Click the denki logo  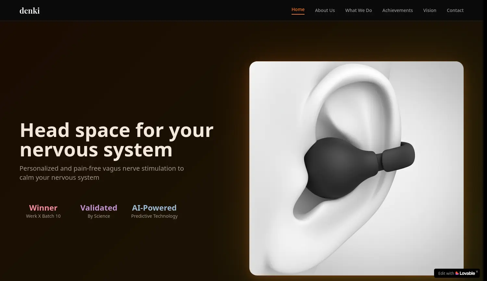coord(30,11)
